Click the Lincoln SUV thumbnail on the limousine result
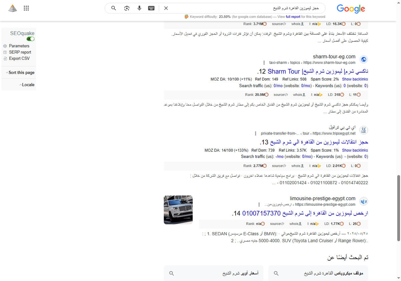This screenshot has width=401, height=281. 178,210
